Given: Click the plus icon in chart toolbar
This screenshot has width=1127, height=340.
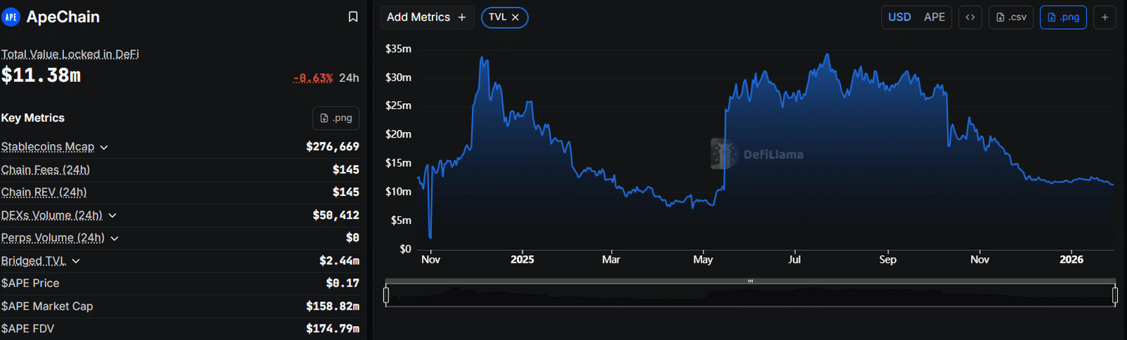Looking at the screenshot, I should (x=1104, y=17).
